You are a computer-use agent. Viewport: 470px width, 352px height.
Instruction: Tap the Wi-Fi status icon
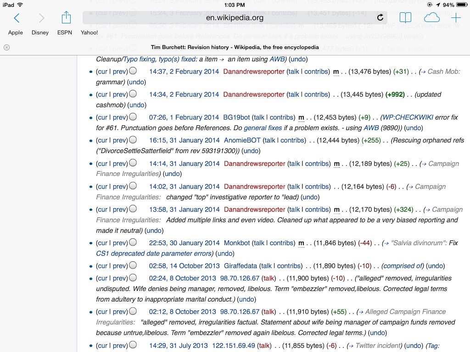[20, 5]
